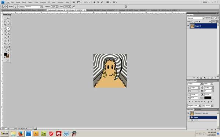Image resolution: width=220 pixels, height=137 pixels.
Task: Open the layer blend mode dropdown
Action: click(203, 18)
